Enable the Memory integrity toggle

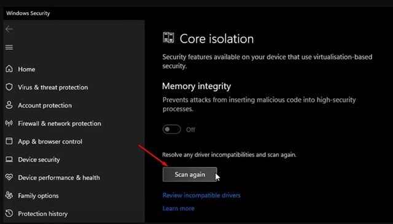172,129
